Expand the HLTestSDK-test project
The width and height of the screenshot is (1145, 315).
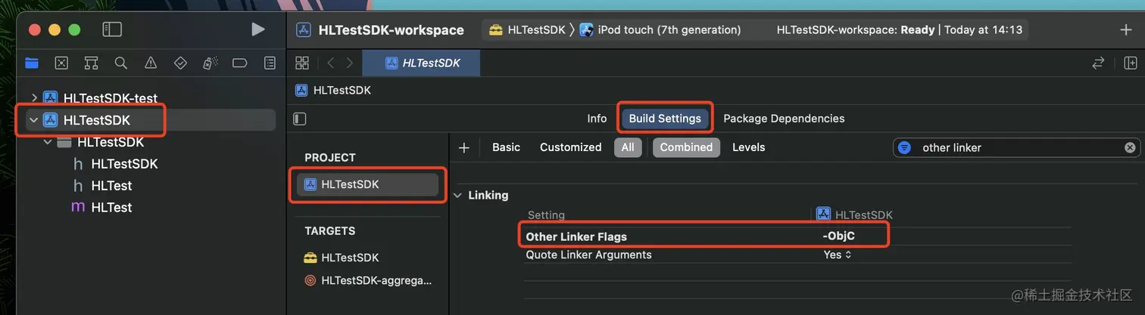[x=34, y=97]
